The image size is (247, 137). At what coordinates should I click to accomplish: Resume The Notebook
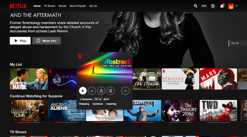coord(105,115)
